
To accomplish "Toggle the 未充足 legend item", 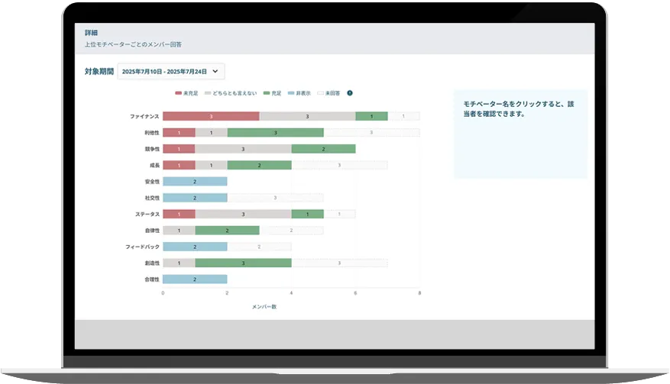I will pos(186,93).
